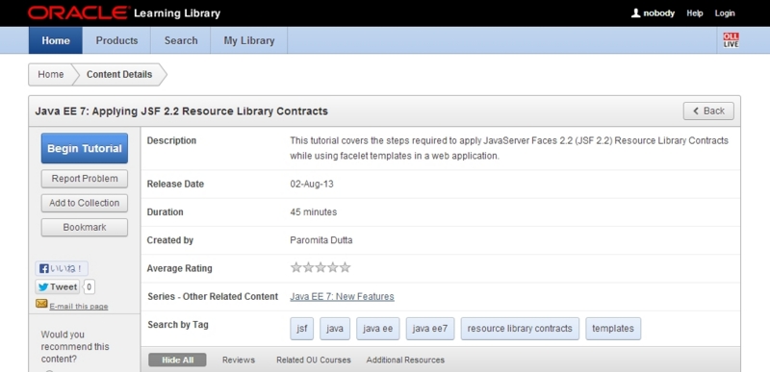
Task: Go to the My Library tab
Action: tap(249, 40)
